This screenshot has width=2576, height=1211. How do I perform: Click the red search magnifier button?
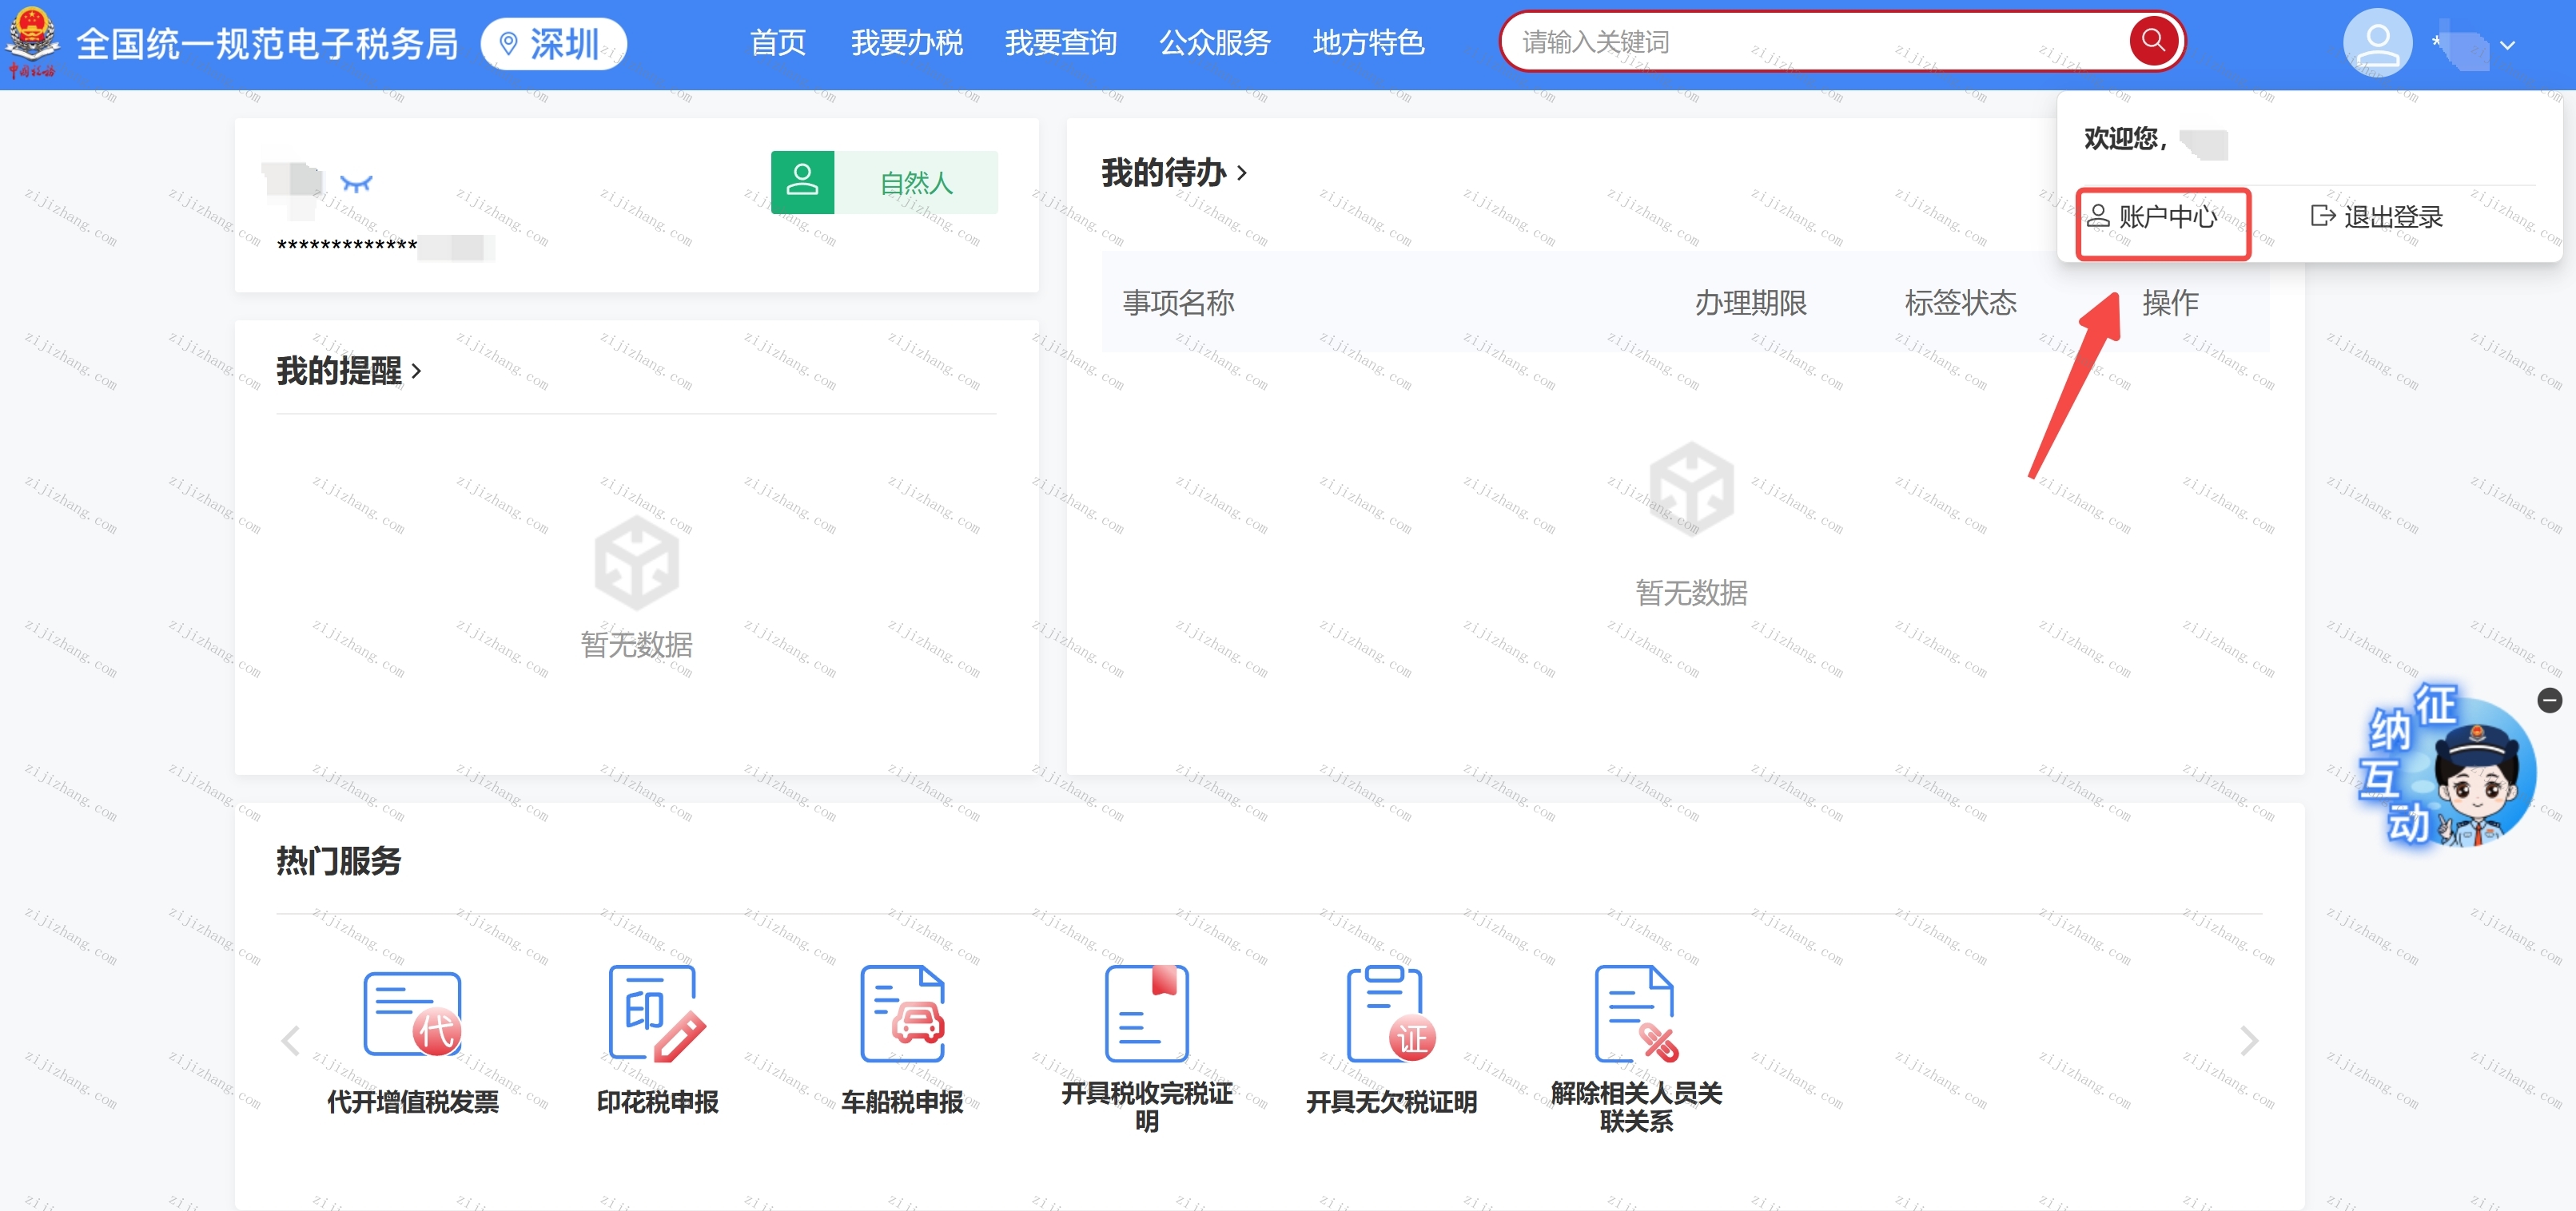click(2153, 41)
